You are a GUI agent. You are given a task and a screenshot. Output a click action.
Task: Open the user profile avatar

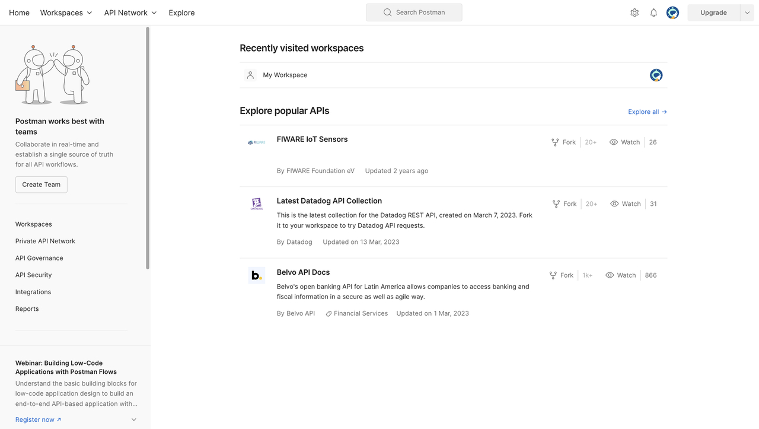pyautogui.click(x=672, y=12)
